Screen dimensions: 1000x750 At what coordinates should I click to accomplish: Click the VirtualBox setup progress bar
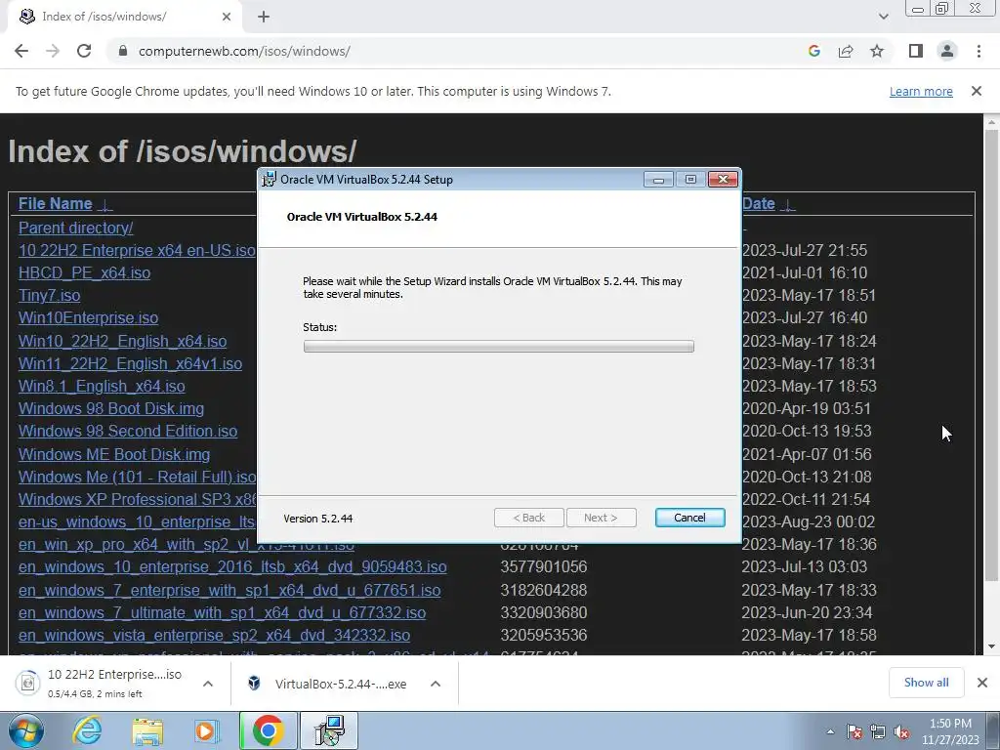[499, 347]
